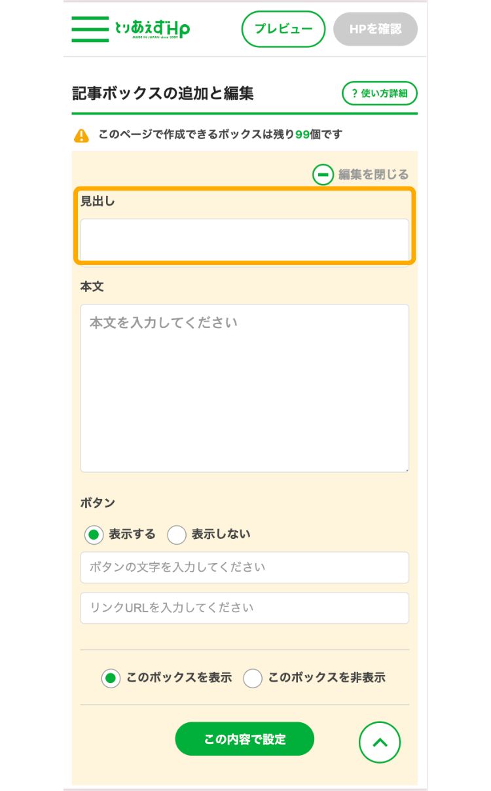Click the とりあえずHP logo
This screenshot has width=491, height=791.
point(153,29)
